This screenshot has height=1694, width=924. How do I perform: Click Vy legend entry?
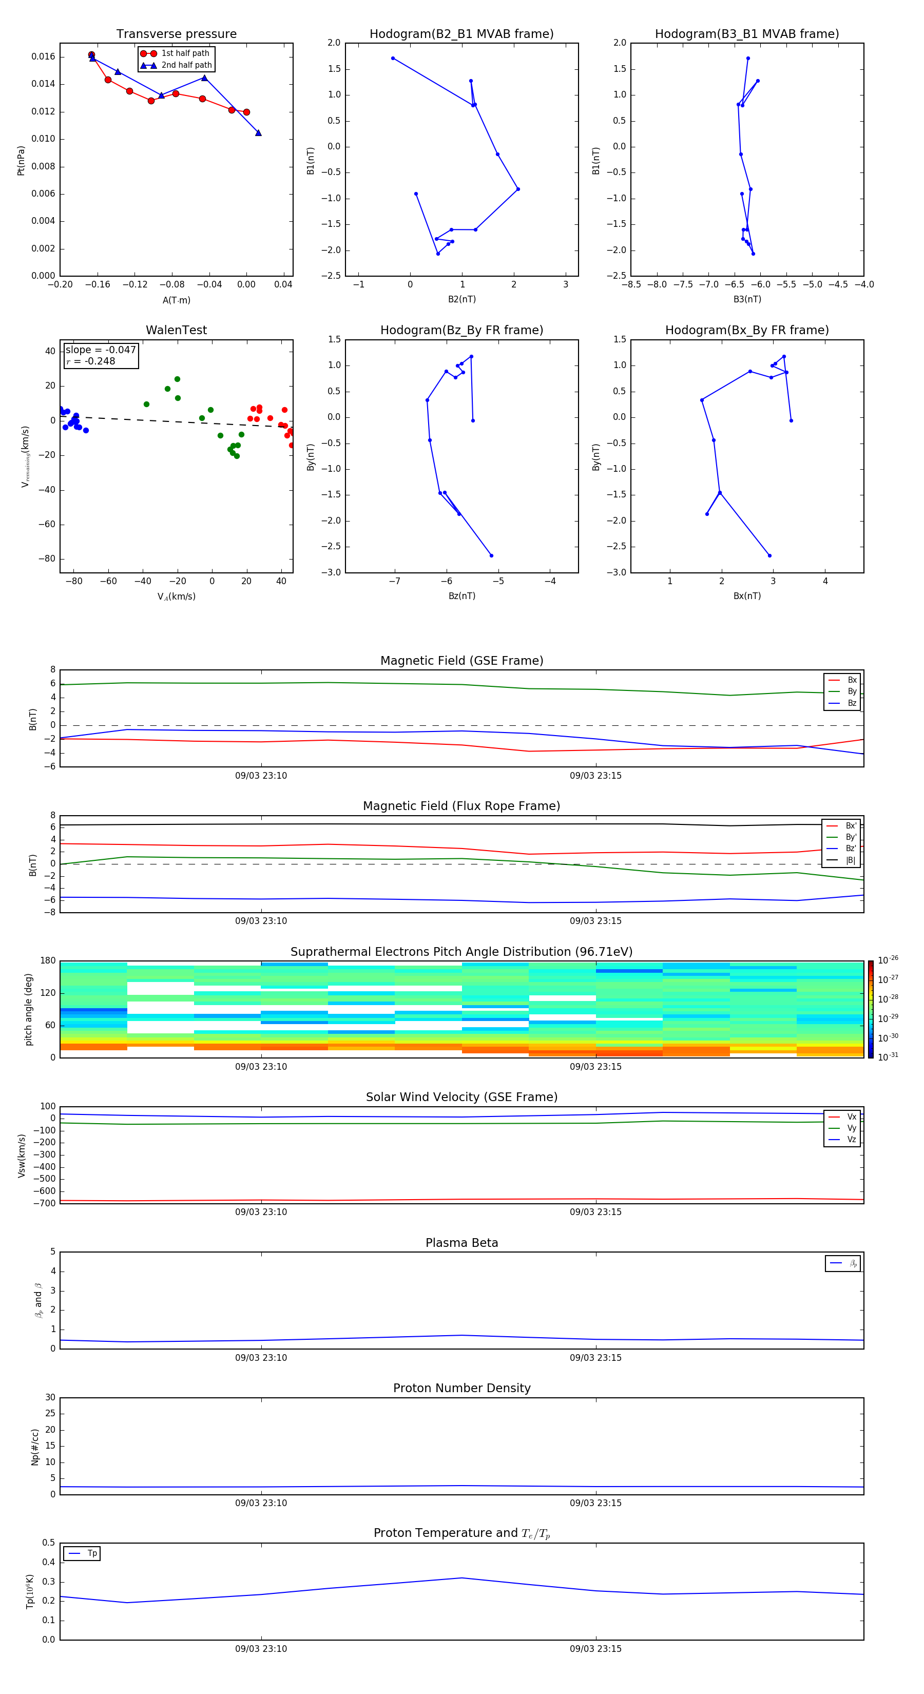pyautogui.click(x=842, y=1128)
